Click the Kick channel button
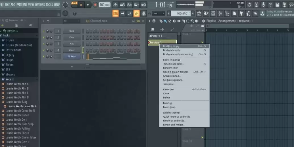Image resolution: width=294 pixels, height=147 pixels. pyautogui.click(x=72, y=31)
